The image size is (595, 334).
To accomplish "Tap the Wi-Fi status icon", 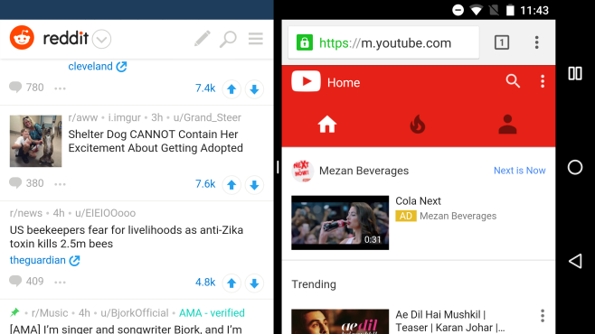I will click(477, 10).
